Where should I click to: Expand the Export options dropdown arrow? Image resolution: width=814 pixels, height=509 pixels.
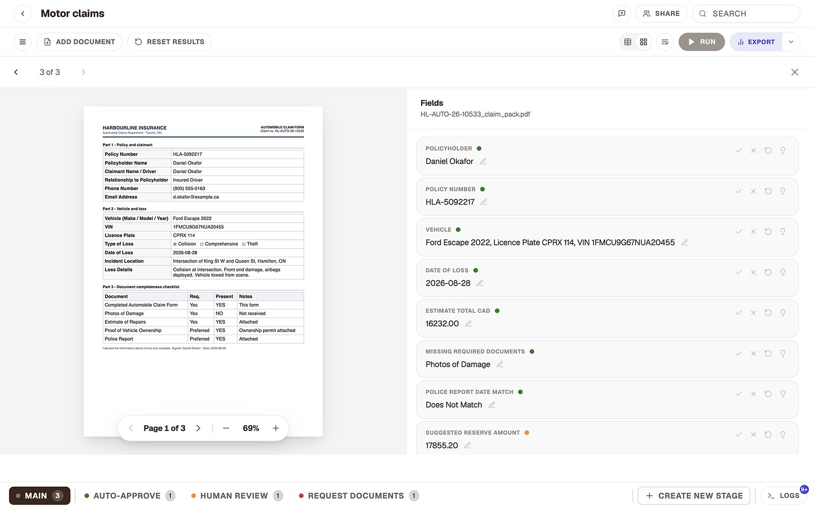tap(791, 42)
